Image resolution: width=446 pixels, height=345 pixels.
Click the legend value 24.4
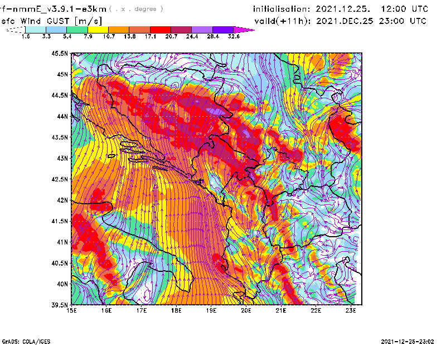[192, 36]
